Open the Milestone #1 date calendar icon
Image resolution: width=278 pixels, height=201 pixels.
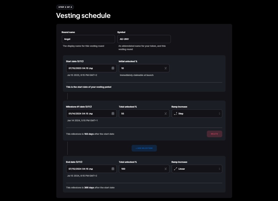[113, 113]
